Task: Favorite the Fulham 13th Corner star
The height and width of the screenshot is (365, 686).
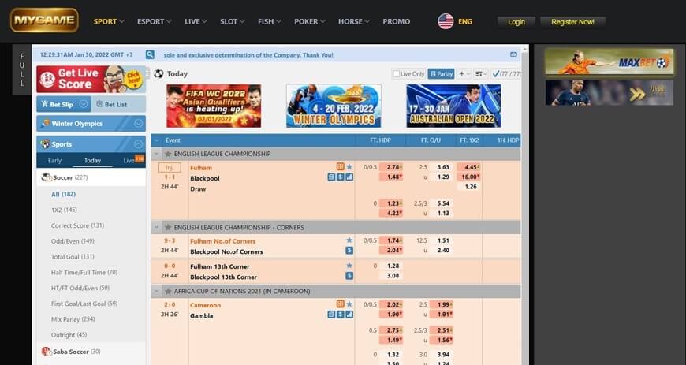Action: tap(349, 266)
